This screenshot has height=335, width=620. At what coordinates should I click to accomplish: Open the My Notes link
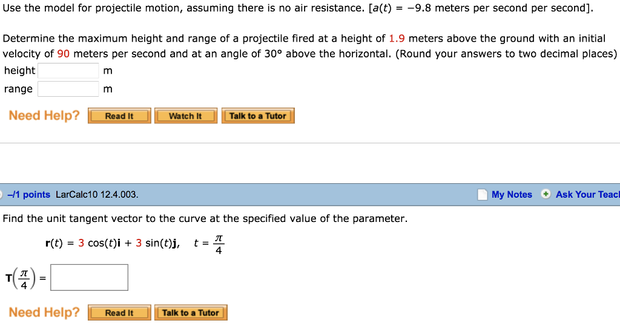[x=512, y=194]
